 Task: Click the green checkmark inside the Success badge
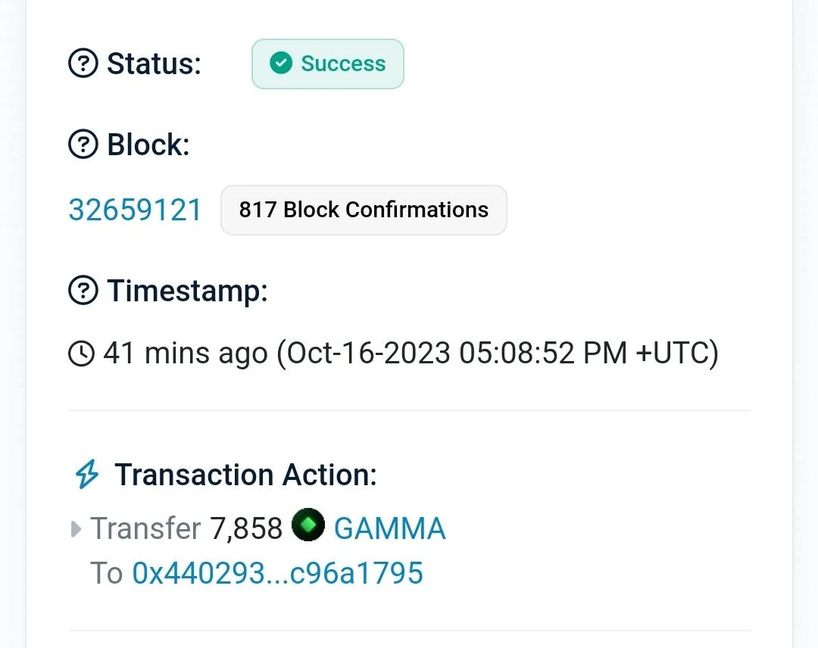pyautogui.click(x=281, y=64)
